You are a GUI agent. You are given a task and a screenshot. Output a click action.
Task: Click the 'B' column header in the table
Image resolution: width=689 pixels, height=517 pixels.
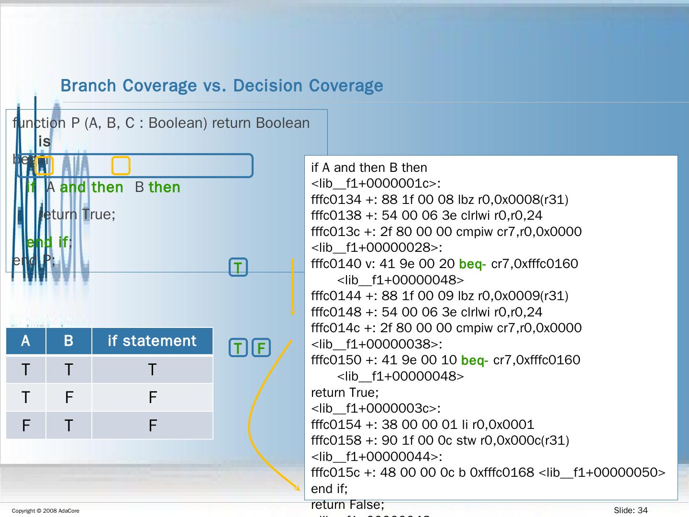pyautogui.click(x=68, y=341)
